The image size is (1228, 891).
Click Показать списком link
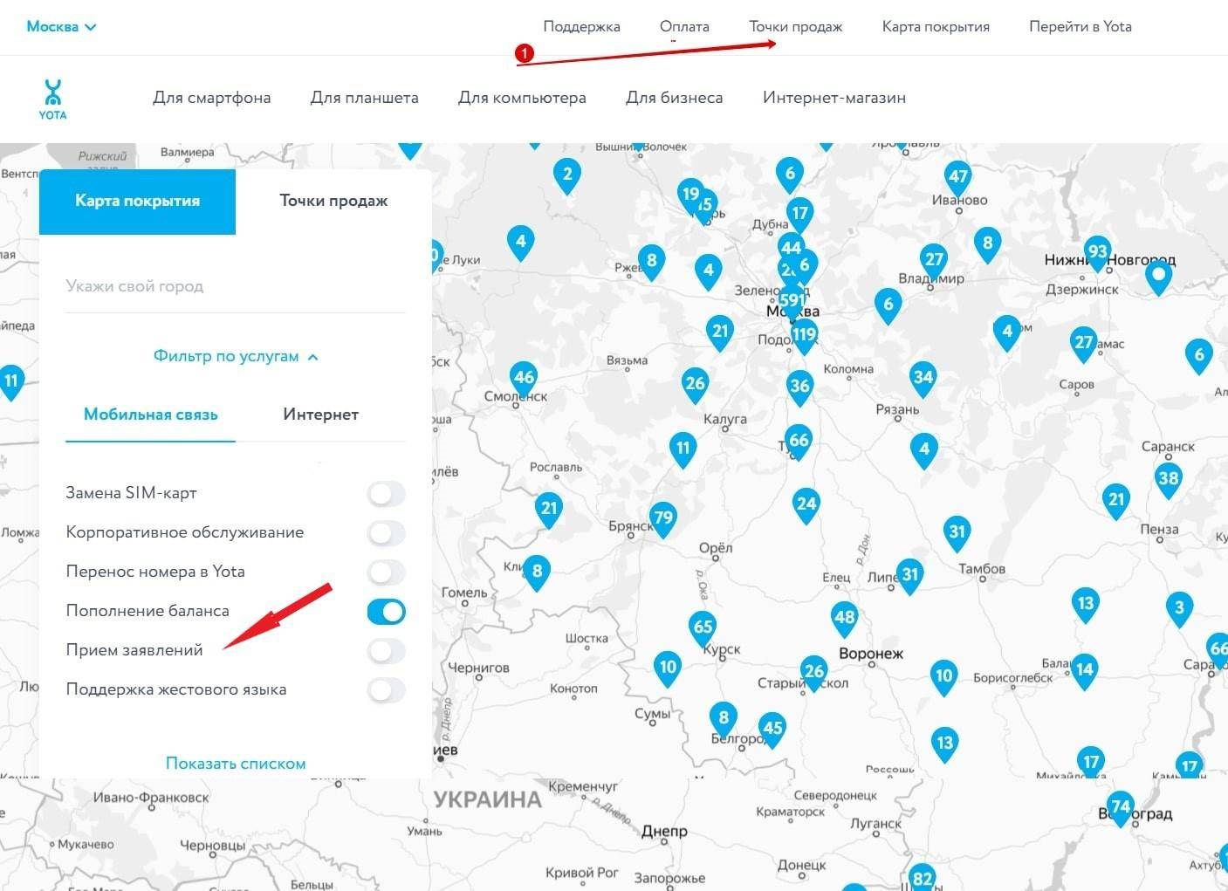pyautogui.click(x=236, y=764)
